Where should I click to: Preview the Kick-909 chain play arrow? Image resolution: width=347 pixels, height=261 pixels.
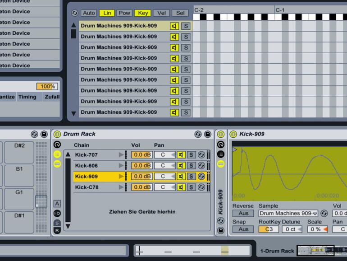click(121, 177)
